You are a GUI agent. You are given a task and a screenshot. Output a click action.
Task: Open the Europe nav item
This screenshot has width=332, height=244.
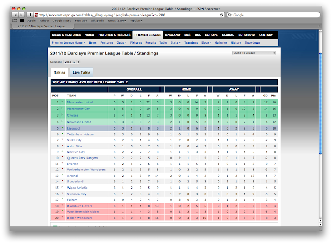211,35
